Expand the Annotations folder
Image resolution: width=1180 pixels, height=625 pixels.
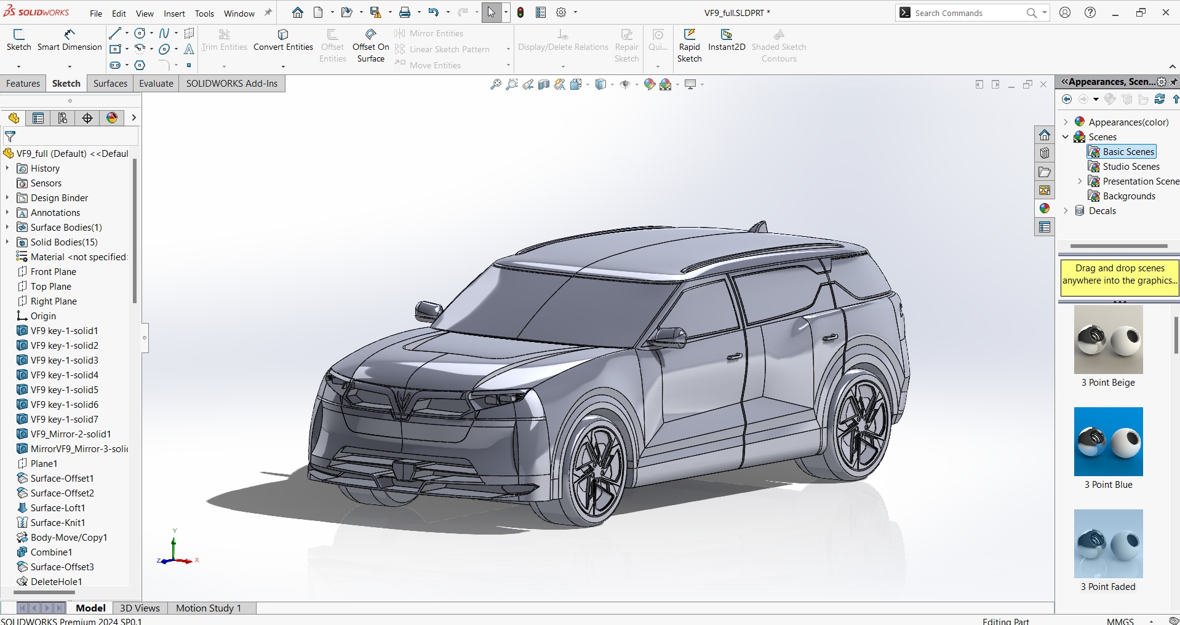[7, 212]
